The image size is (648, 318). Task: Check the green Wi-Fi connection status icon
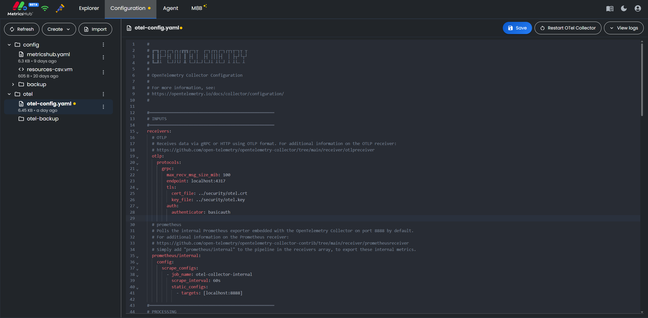[x=45, y=8]
